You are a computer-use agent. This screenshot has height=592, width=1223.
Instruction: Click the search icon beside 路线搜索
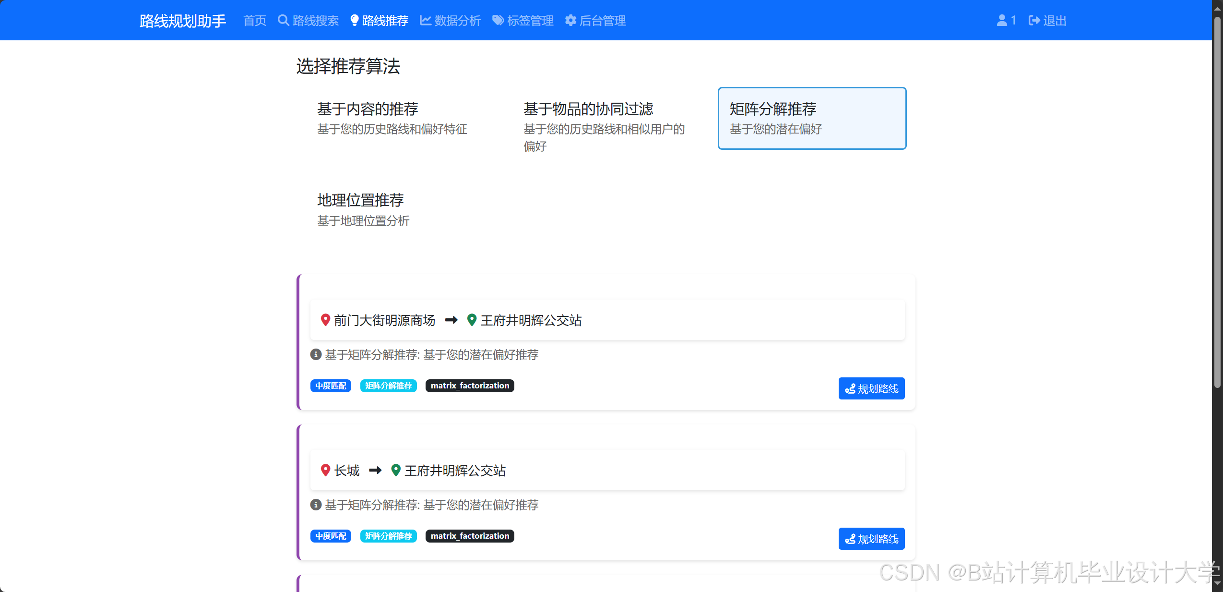point(283,20)
